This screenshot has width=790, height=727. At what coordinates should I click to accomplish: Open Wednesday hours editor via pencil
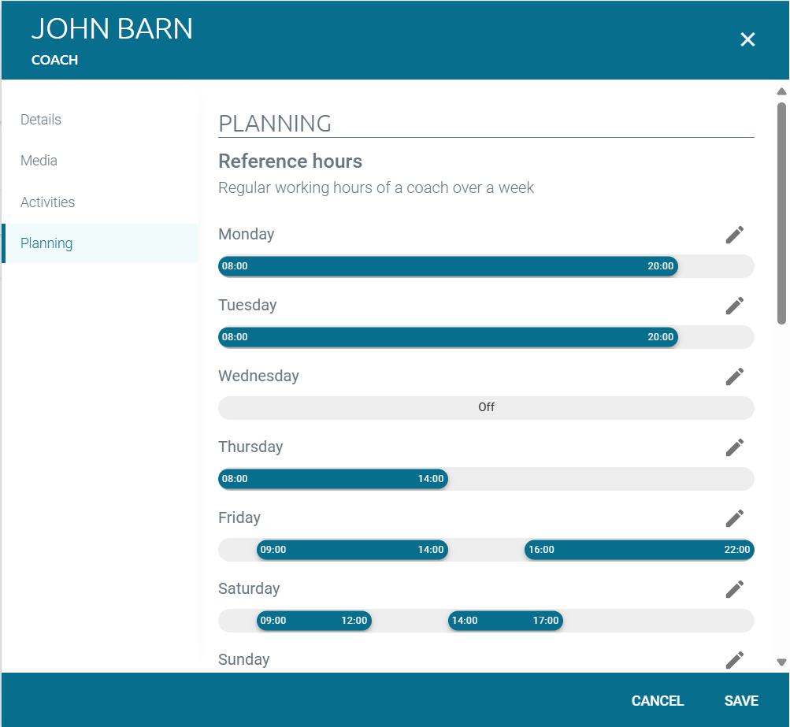click(734, 376)
